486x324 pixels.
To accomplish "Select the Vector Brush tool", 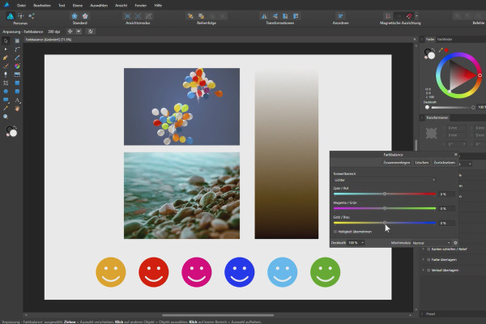I will (x=6, y=66).
